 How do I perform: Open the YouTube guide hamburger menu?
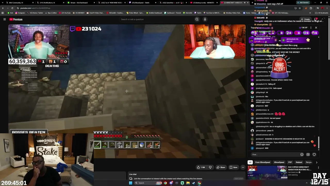pos(4,19)
